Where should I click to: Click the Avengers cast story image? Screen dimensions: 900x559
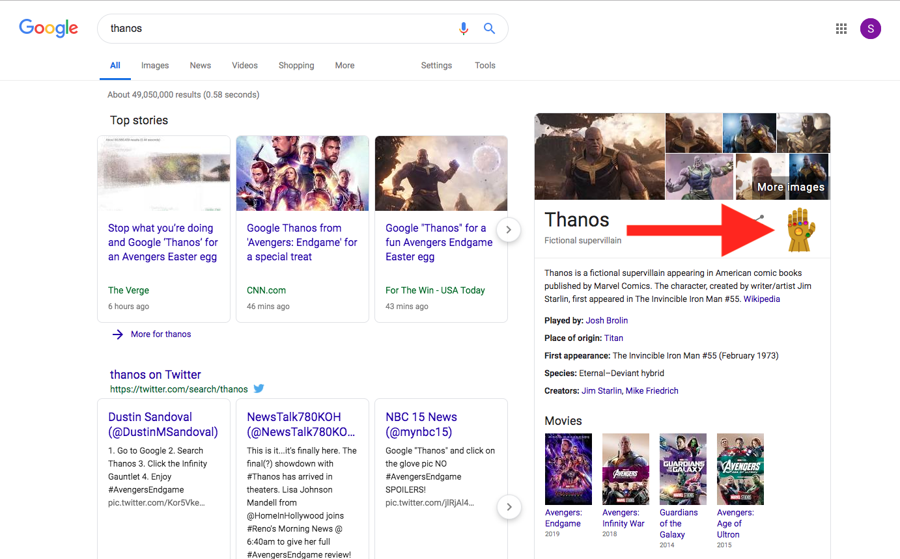tap(302, 173)
